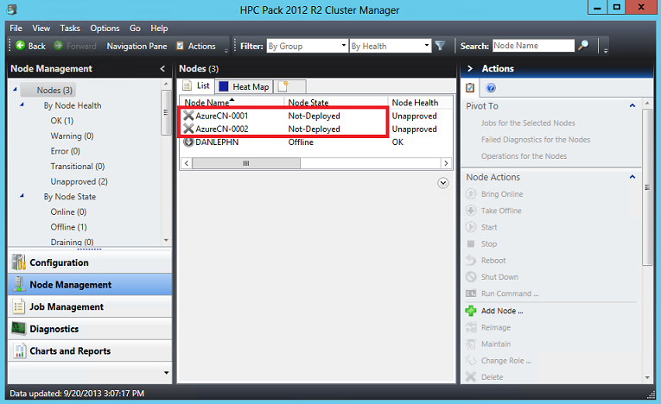Click the pinned note tab icon
This screenshot has height=404, width=661.
pyautogui.click(x=283, y=86)
